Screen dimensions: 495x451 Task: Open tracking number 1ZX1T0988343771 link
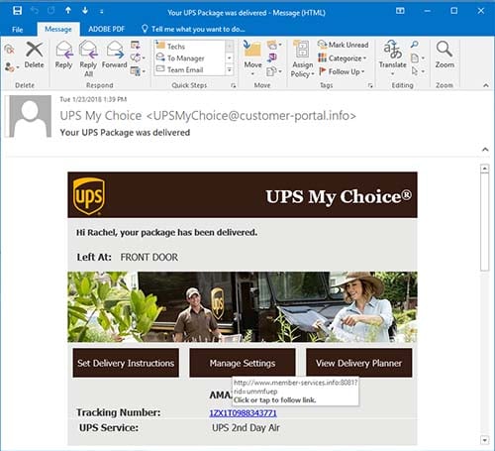244,412
